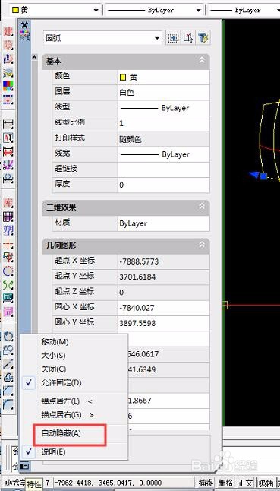Toggle 正交 ortho mode in status bar
Viewport: 280px width, 491px height.
pos(245,483)
